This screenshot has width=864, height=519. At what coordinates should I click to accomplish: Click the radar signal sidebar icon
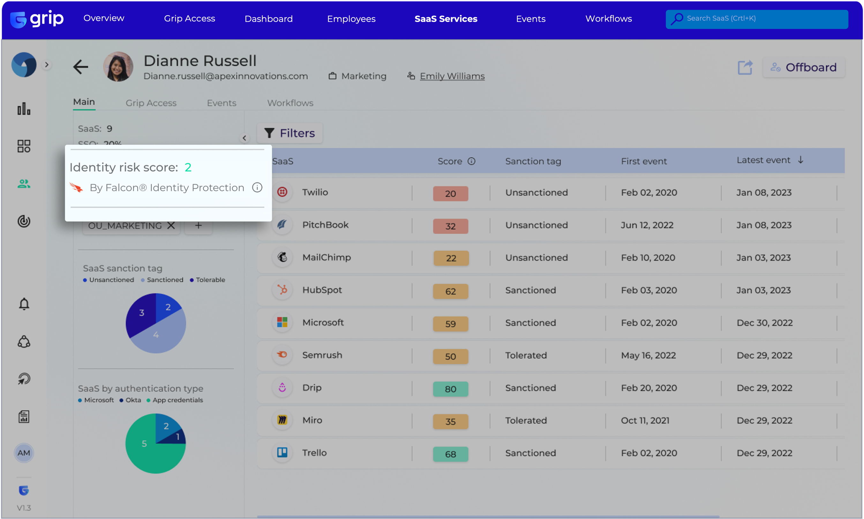pos(24,379)
